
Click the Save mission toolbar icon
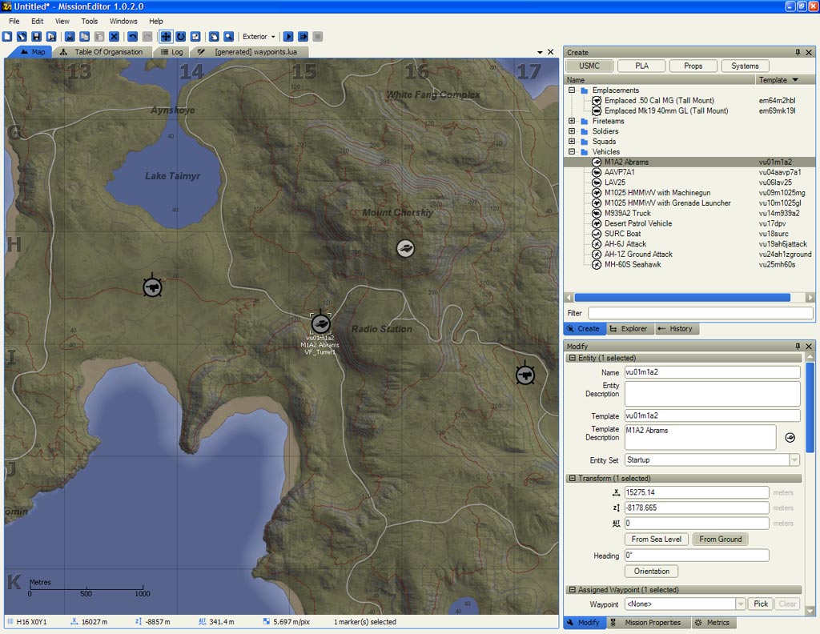click(x=36, y=37)
